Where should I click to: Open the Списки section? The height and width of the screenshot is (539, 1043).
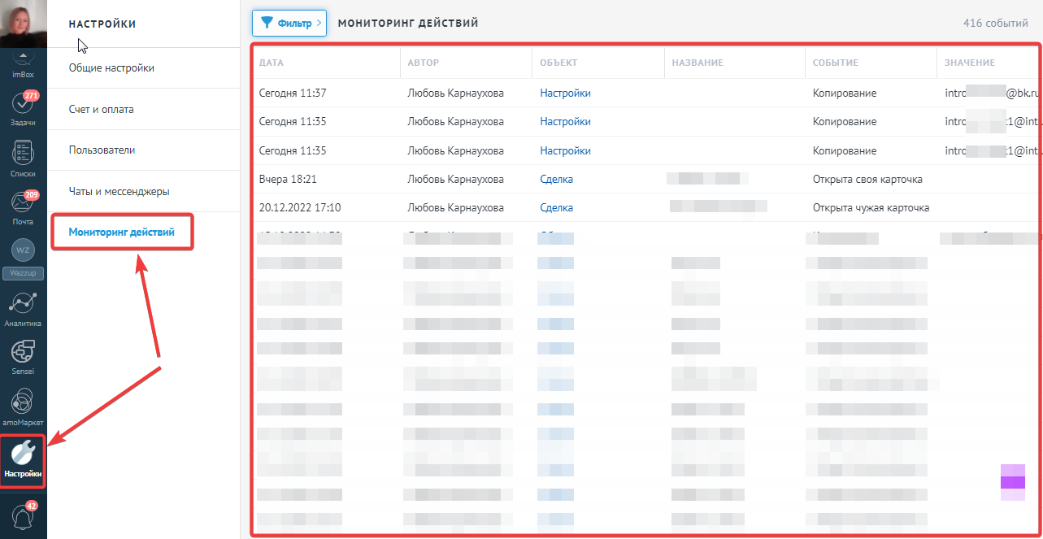[x=23, y=159]
